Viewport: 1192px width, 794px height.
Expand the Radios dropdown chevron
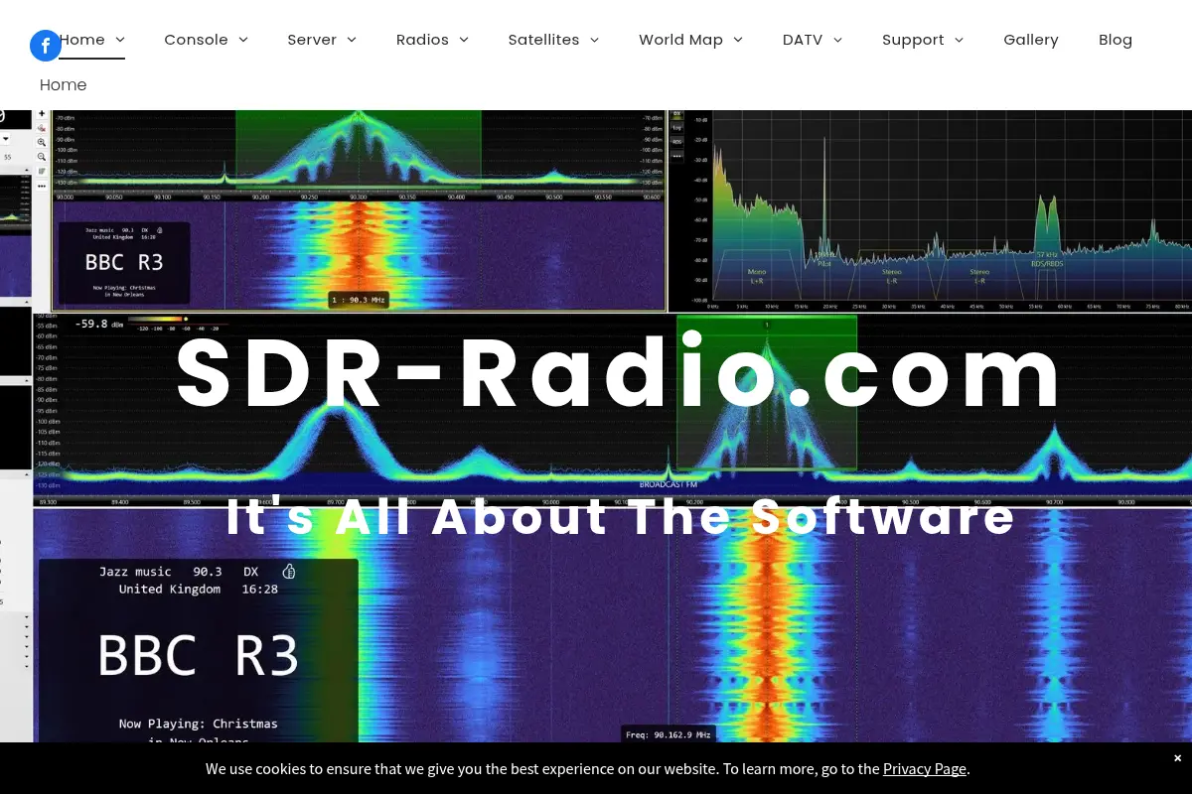pyautogui.click(x=464, y=40)
